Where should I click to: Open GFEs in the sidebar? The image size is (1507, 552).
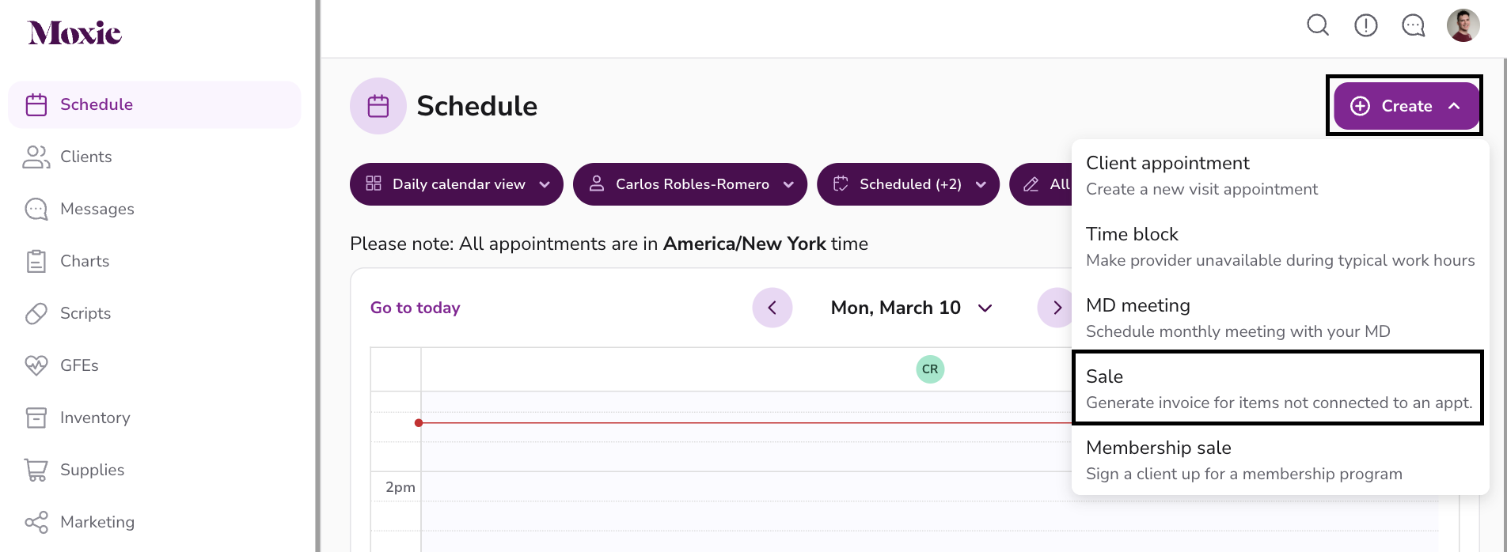[79, 365]
